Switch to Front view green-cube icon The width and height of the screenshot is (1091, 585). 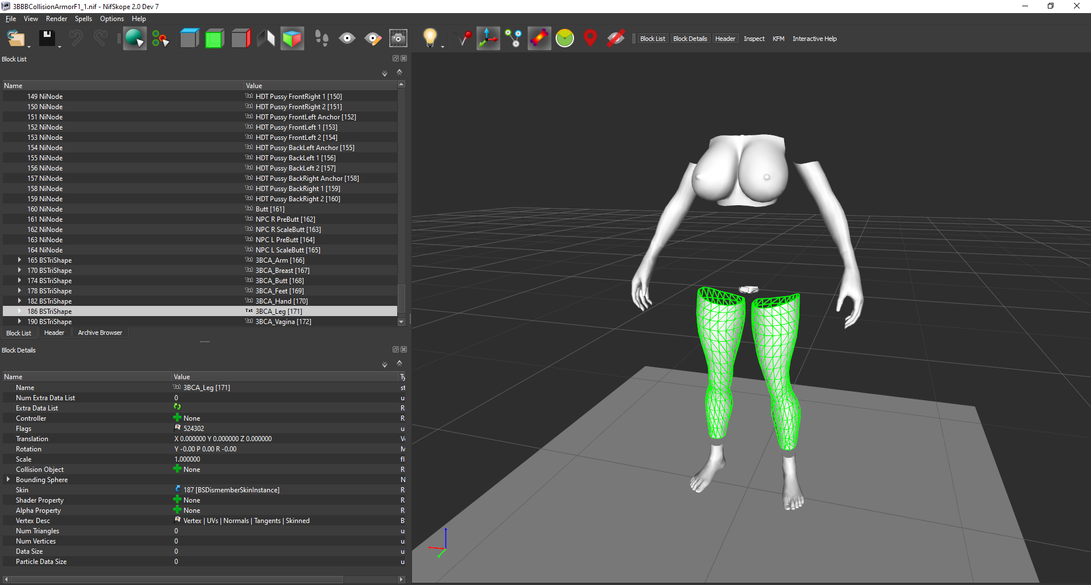pyautogui.click(x=215, y=39)
